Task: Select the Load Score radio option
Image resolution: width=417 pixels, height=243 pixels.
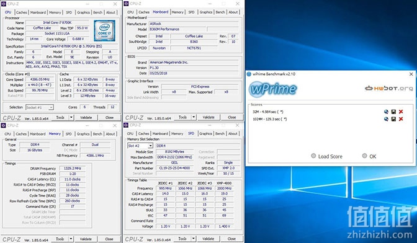Action: [x=313, y=156]
